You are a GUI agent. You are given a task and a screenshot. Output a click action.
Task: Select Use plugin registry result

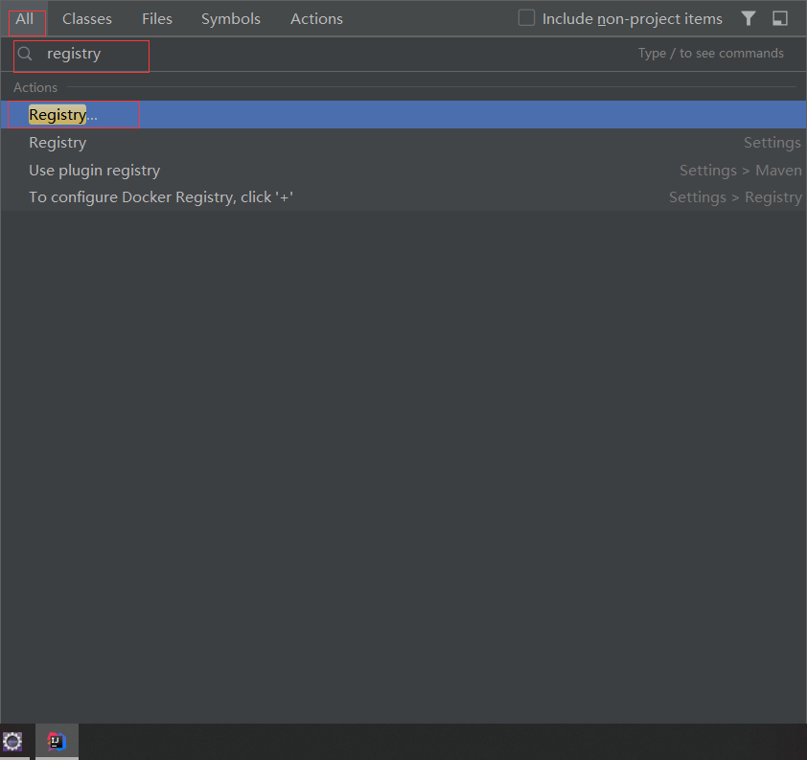[x=403, y=171]
